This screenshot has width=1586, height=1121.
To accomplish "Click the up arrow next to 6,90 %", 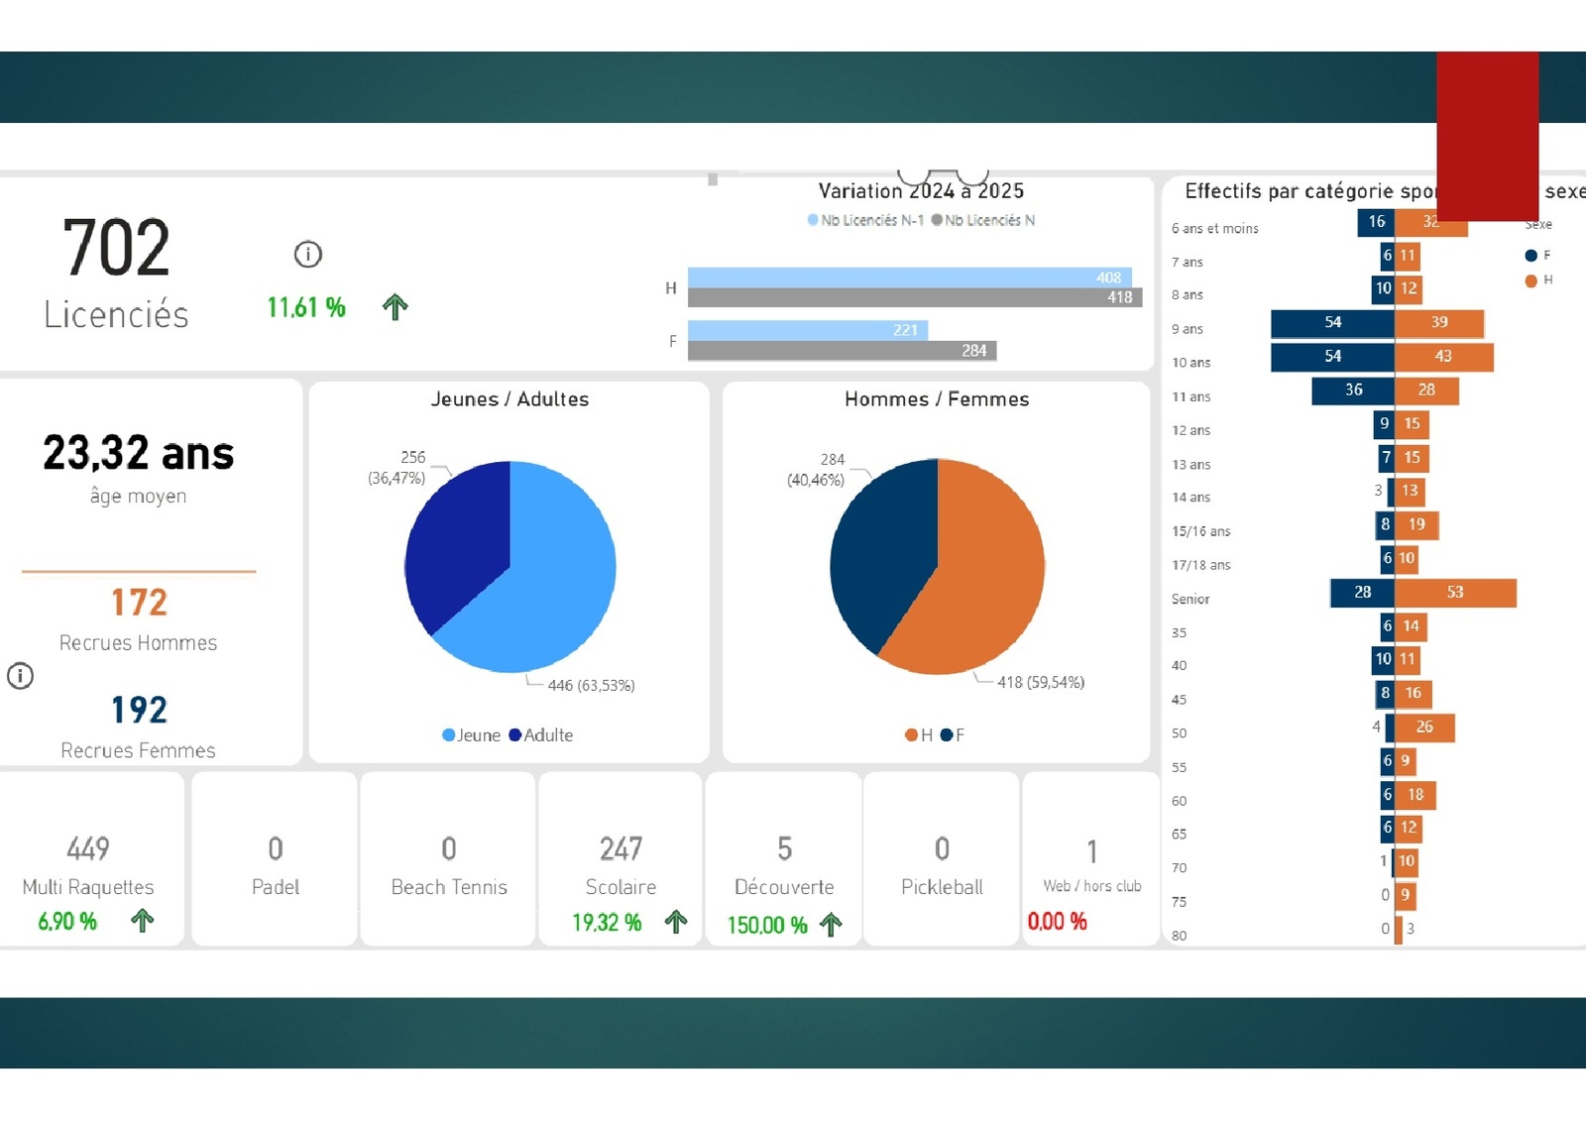I will coord(143,921).
